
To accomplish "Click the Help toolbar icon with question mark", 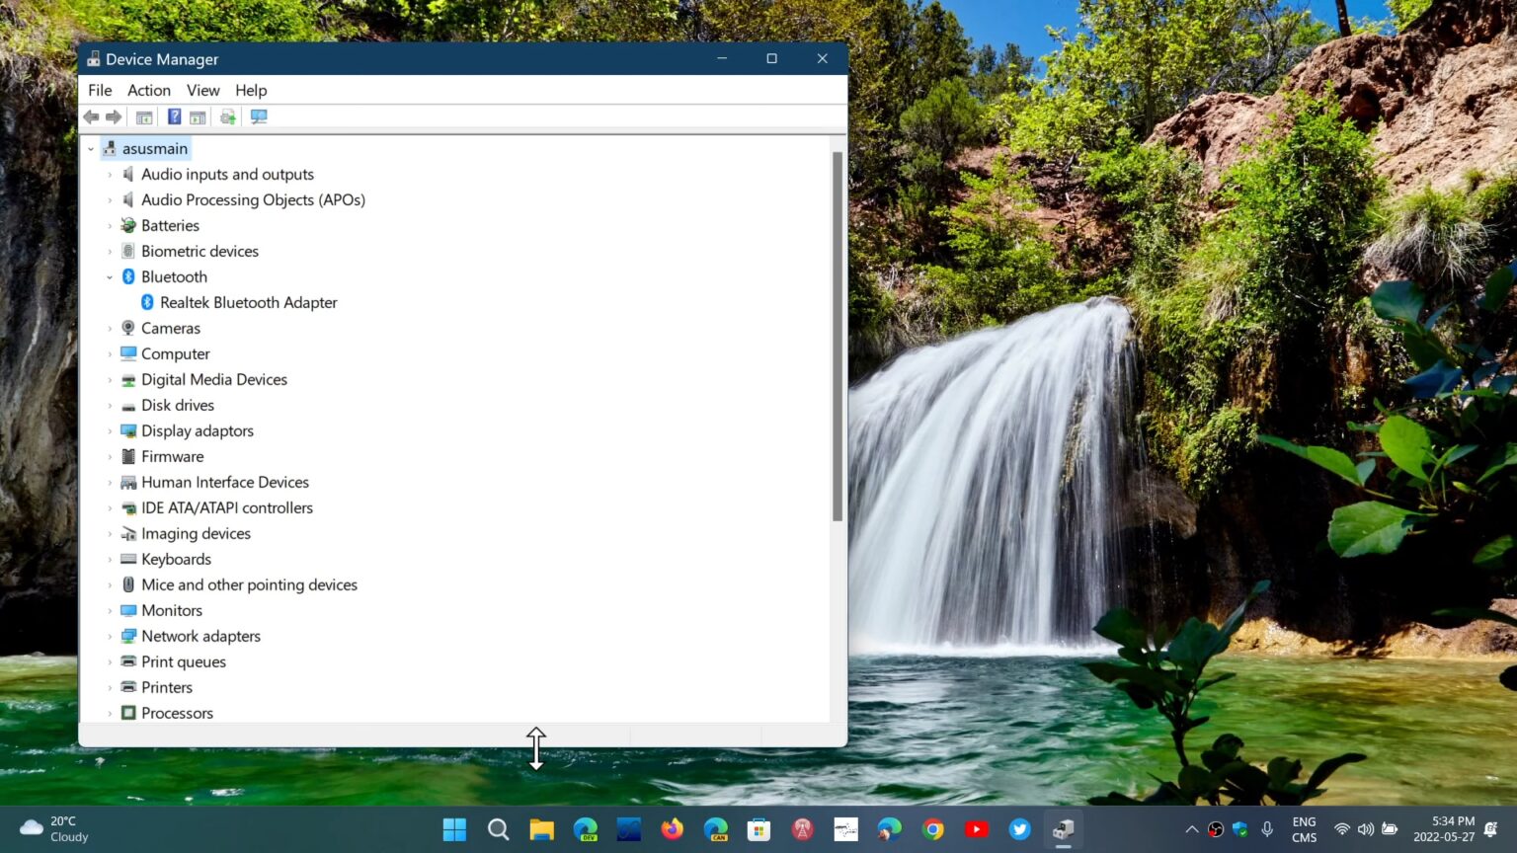I will coord(174,117).
